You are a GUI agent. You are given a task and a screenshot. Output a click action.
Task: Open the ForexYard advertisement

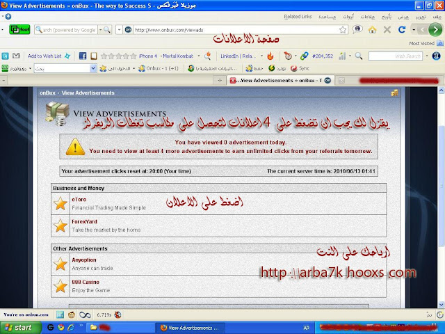[84, 221]
